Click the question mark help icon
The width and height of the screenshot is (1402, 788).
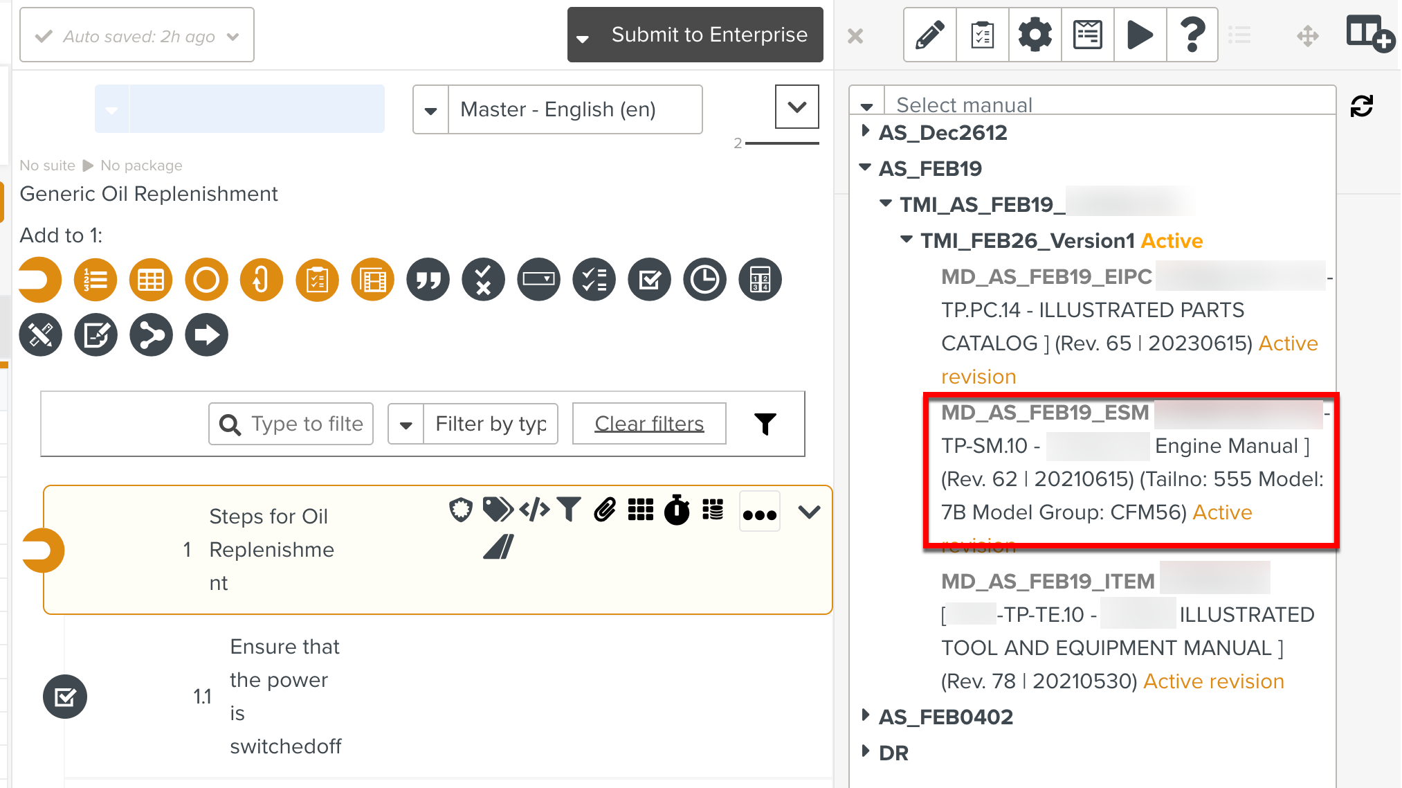(1192, 35)
